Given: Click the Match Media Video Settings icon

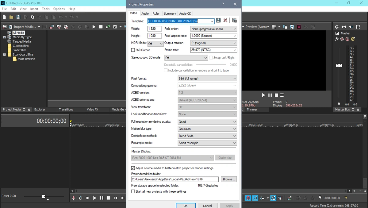Looking at the screenshot, I should (235, 20).
